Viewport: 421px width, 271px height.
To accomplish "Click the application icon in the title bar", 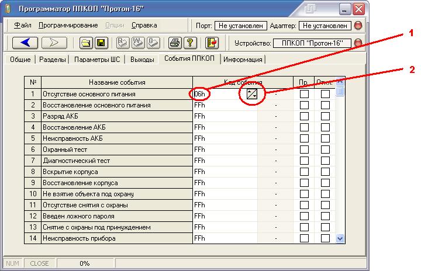I will (8, 9).
